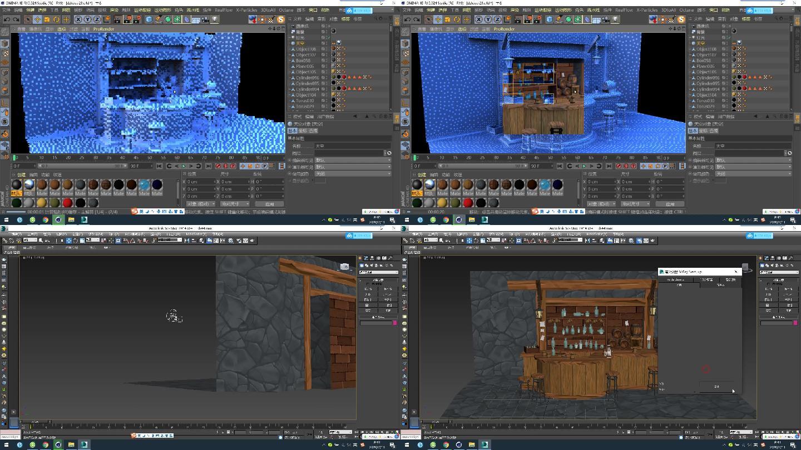This screenshot has width=801, height=450.
Task: Open reference coordinate dropdown in left 3ds Max toolbar
Action: pos(93,241)
